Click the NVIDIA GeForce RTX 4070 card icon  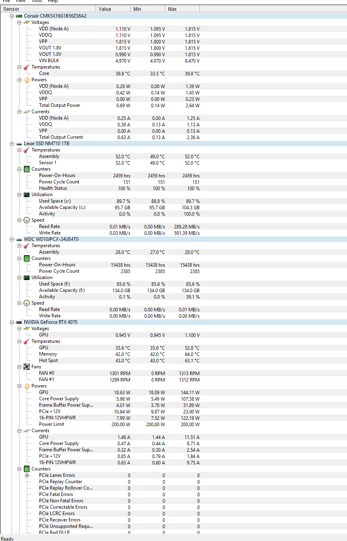[x=19, y=322]
